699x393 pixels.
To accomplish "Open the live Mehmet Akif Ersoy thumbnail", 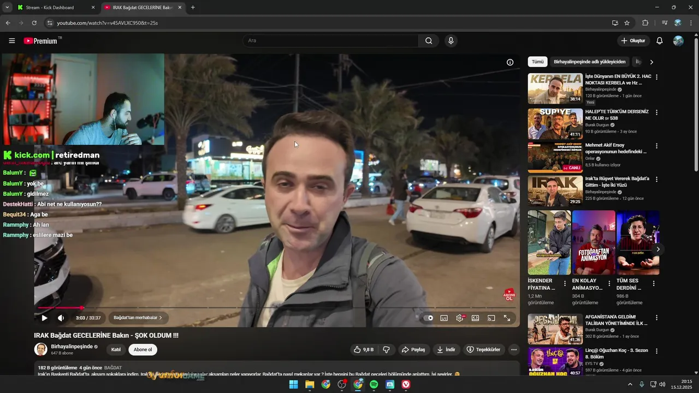I will click(555, 157).
